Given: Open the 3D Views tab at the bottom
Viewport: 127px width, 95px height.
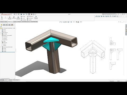Looking at the screenshot, I should click(x=10, y=80).
